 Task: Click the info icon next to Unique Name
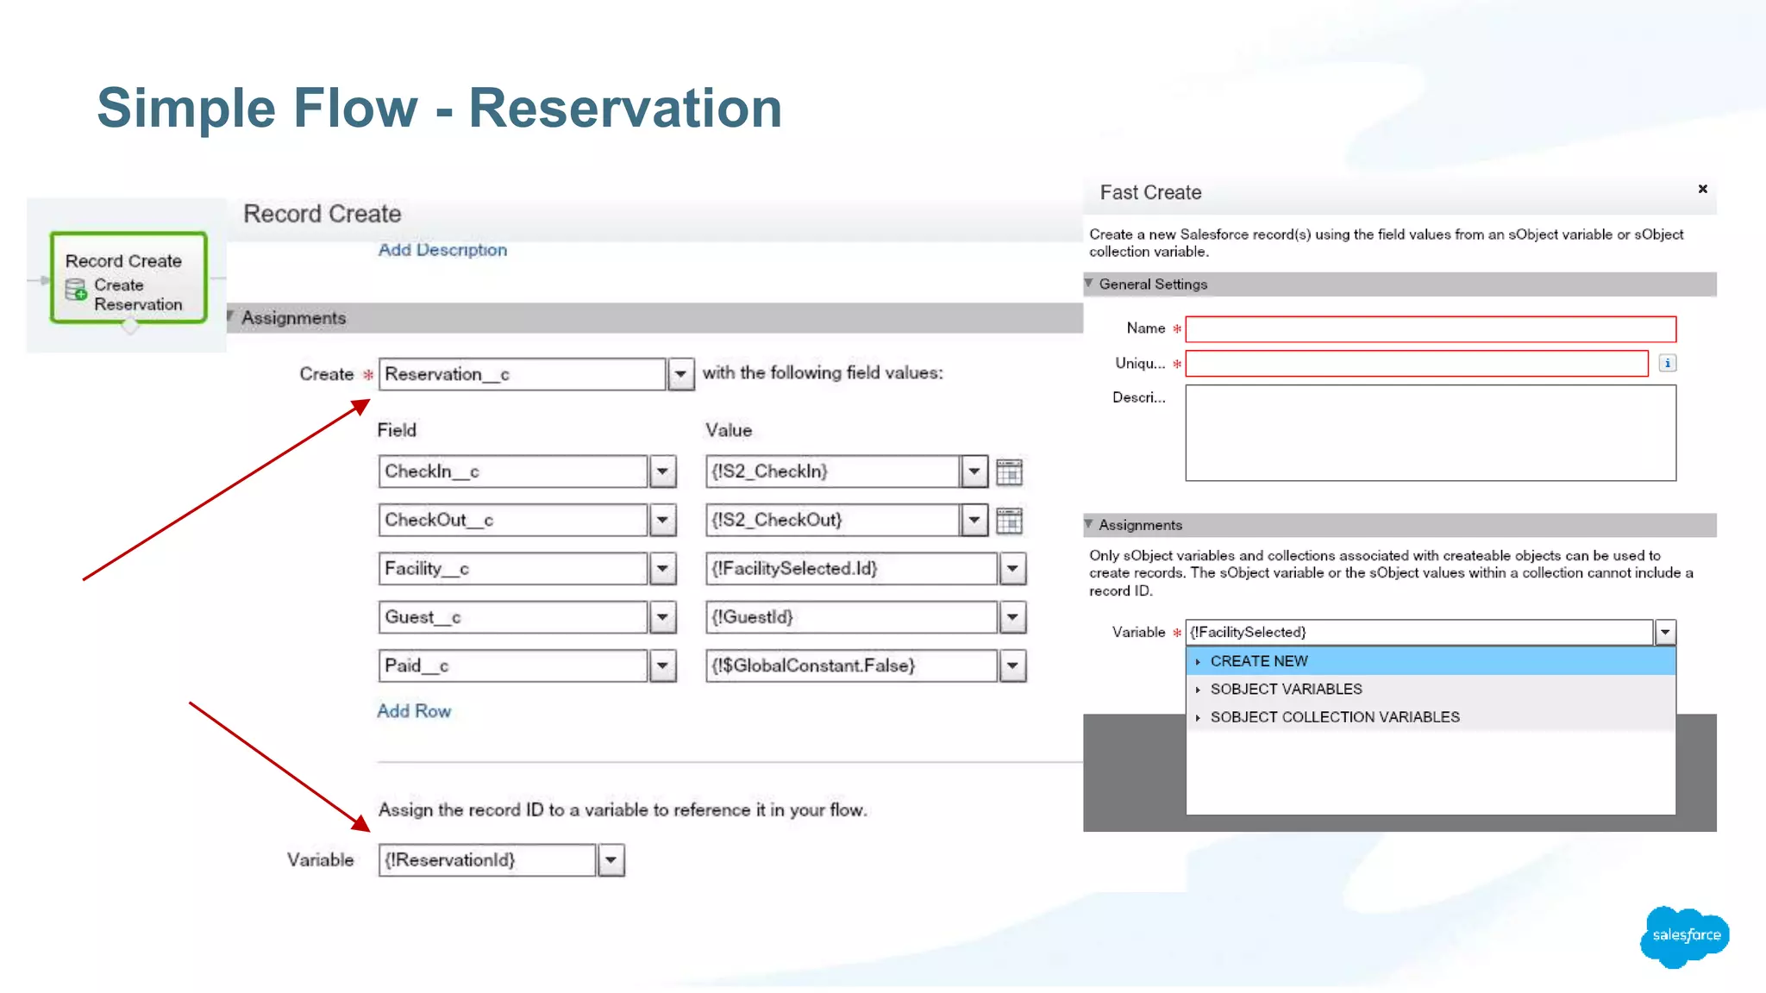(x=1668, y=363)
